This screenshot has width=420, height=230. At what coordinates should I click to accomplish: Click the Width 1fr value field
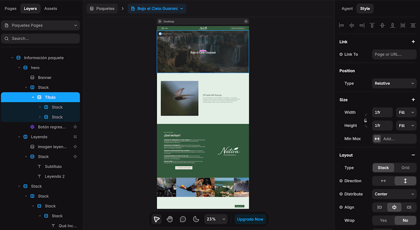[x=382, y=113]
